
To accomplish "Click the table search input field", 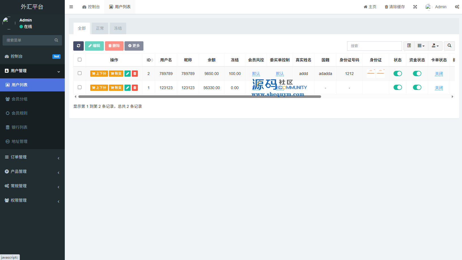I will (x=374, y=46).
